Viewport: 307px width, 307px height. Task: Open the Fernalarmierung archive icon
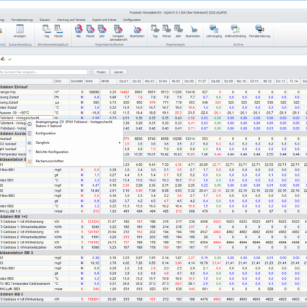[x=259, y=31]
